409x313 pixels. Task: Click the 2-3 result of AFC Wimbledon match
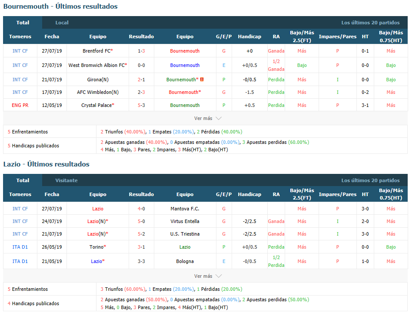(141, 92)
